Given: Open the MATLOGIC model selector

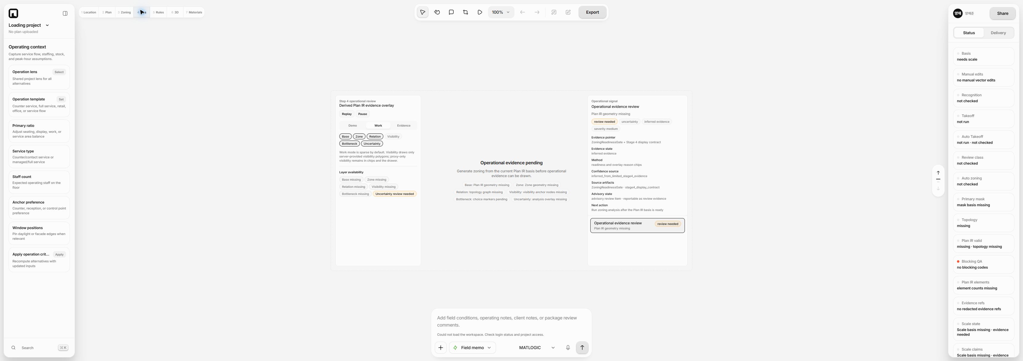Looking at the screenshot, I should (536, 348).
